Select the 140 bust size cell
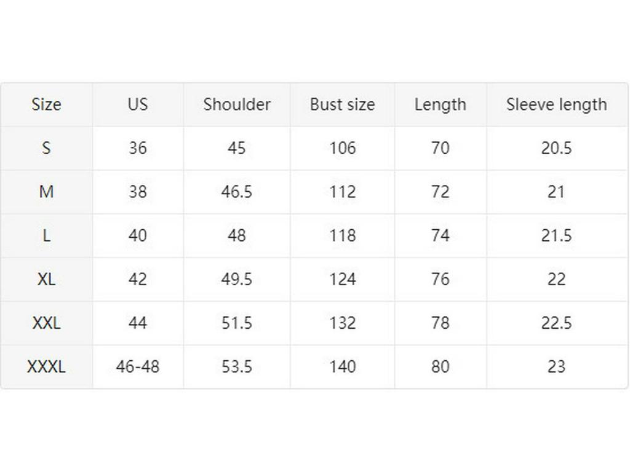The width and height of the screenshot is (630, 472). 342,367
